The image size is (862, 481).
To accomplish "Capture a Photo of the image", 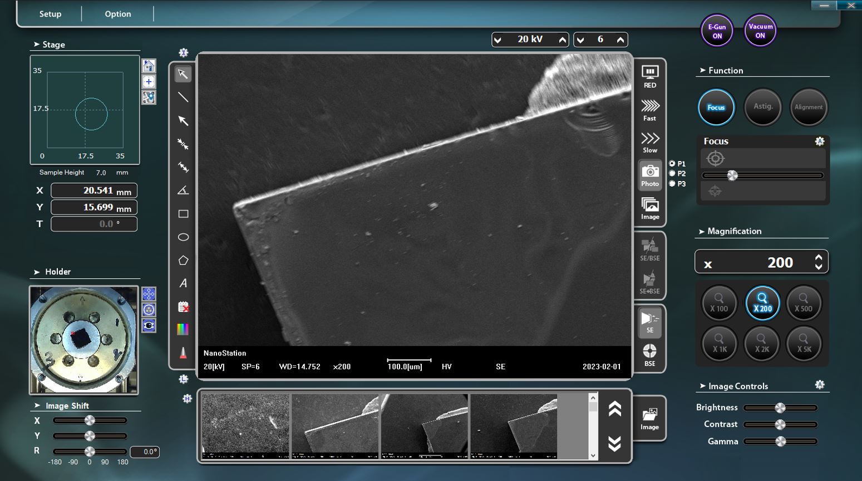I will [649, 175].
